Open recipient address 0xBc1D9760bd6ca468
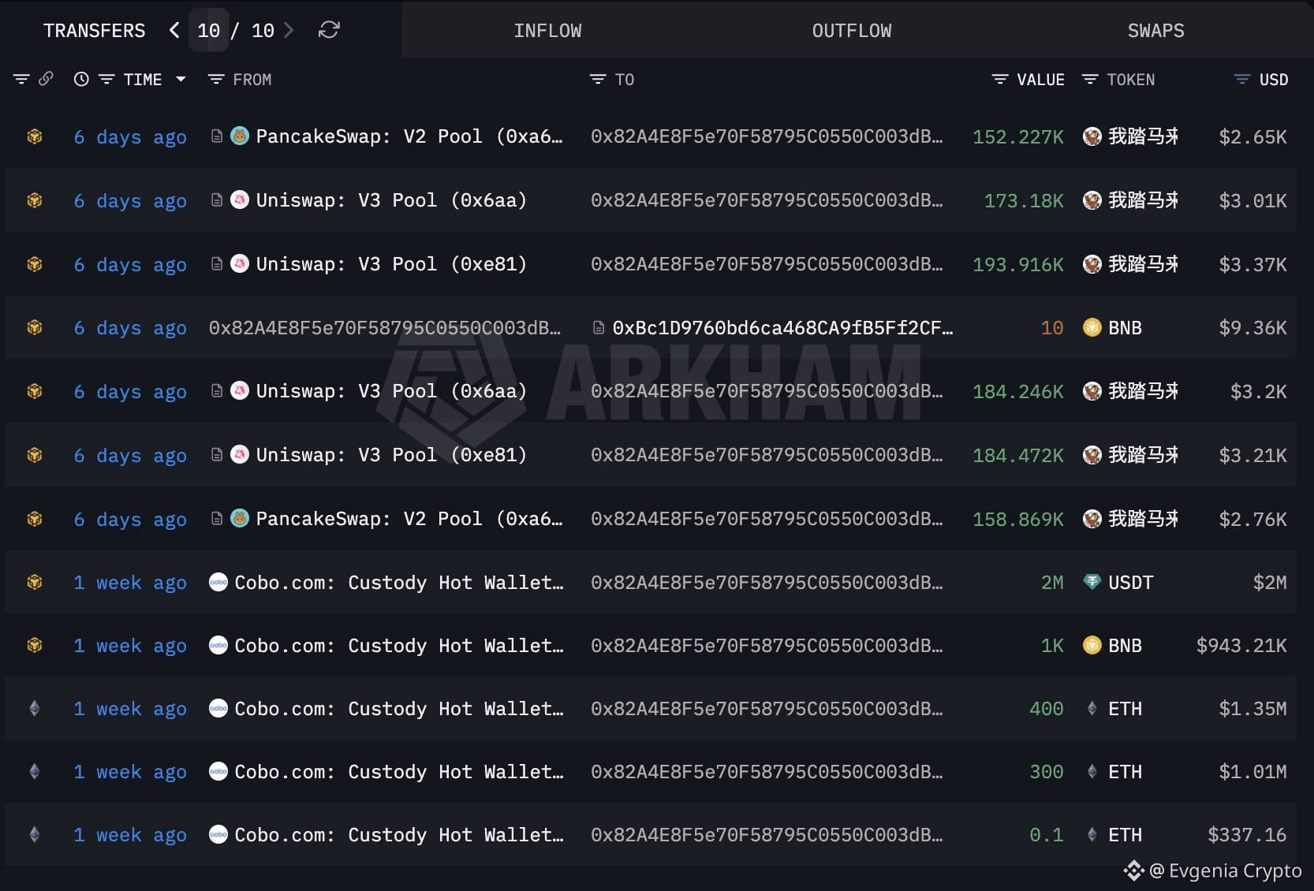Screen dimensions: 1314x891 pyautogui.click(x=782, y=327)
